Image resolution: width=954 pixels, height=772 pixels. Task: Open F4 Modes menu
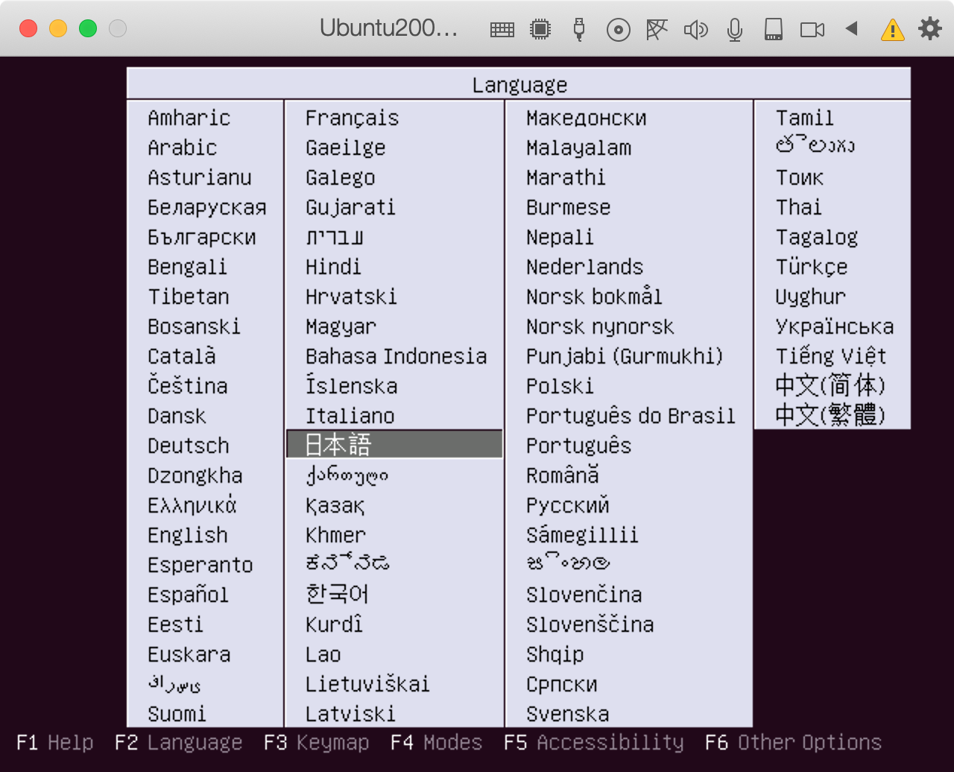pyautogui.click(x=437, y=743)
